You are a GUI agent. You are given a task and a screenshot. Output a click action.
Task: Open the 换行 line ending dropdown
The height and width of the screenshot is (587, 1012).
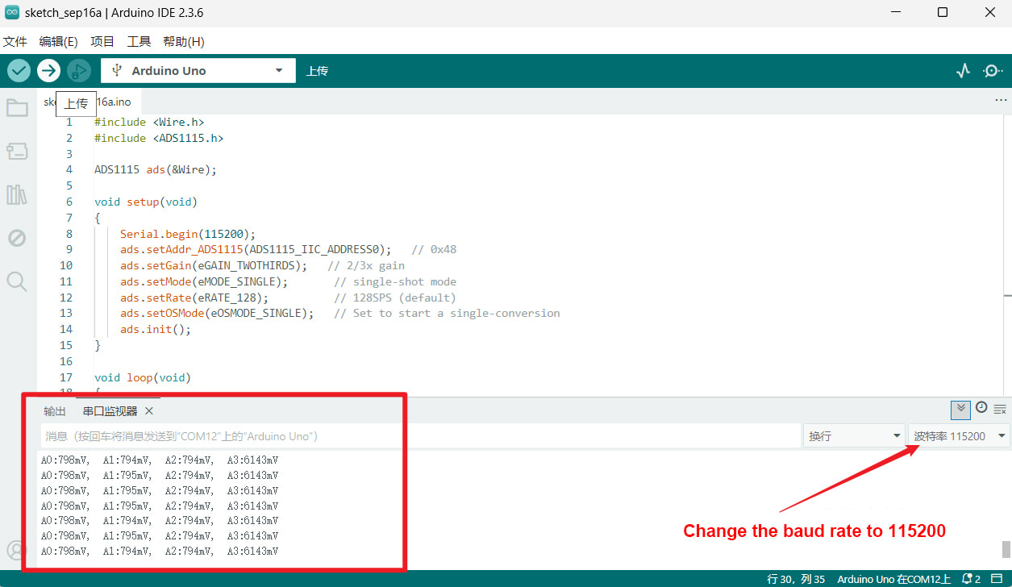854,436
